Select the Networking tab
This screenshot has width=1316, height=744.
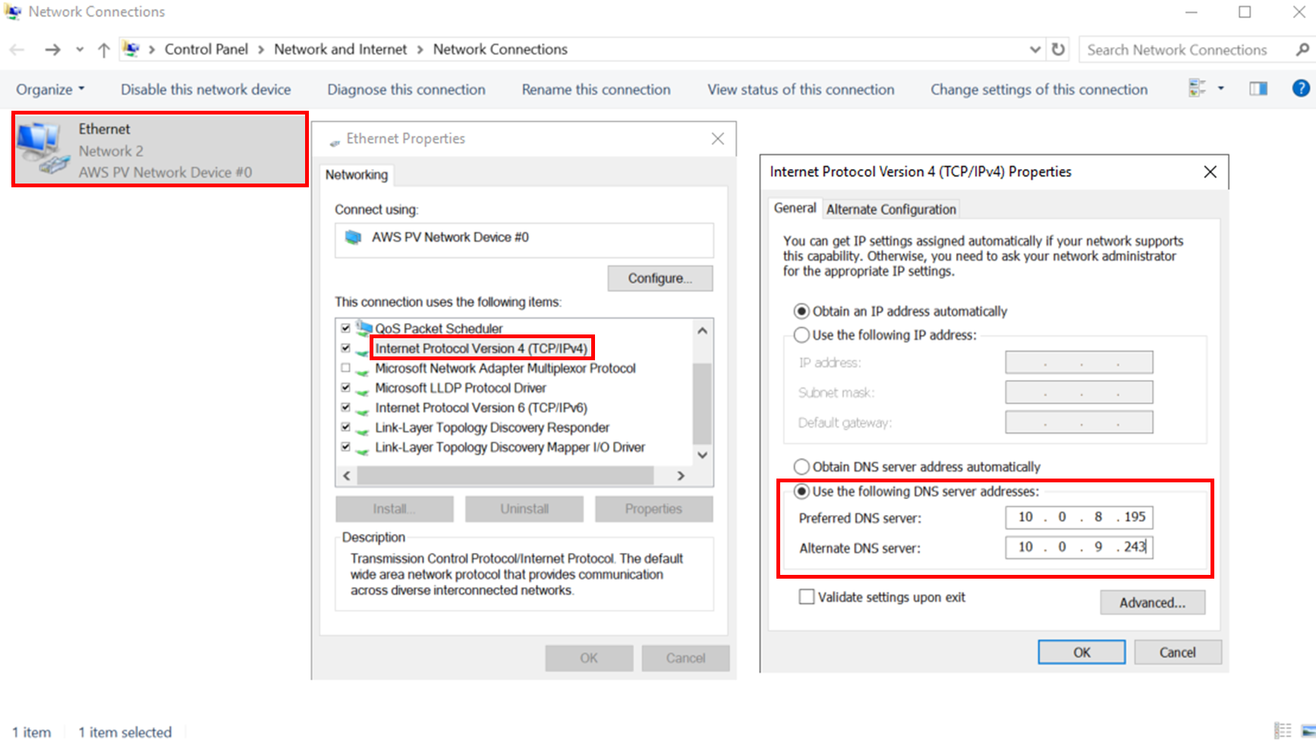point(356,175)
